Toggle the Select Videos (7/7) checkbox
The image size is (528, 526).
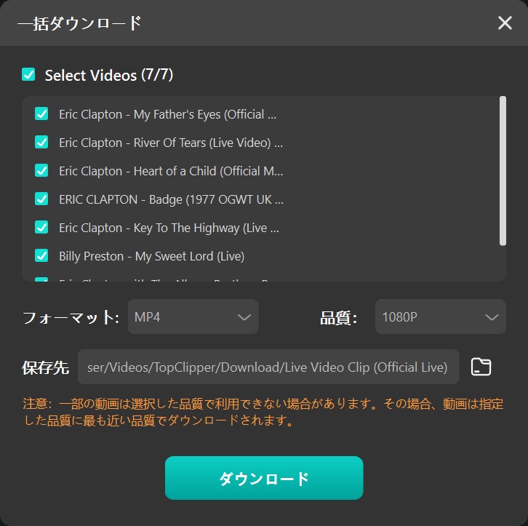[x=28, y=74]
